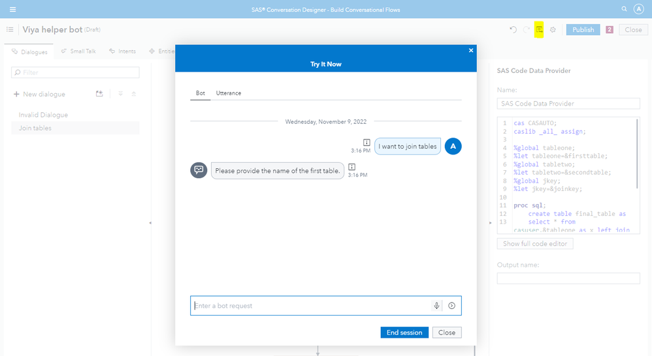The width and height of the screenshot is (652, 356).
Task: Click the Output name field
Action: 568,278
